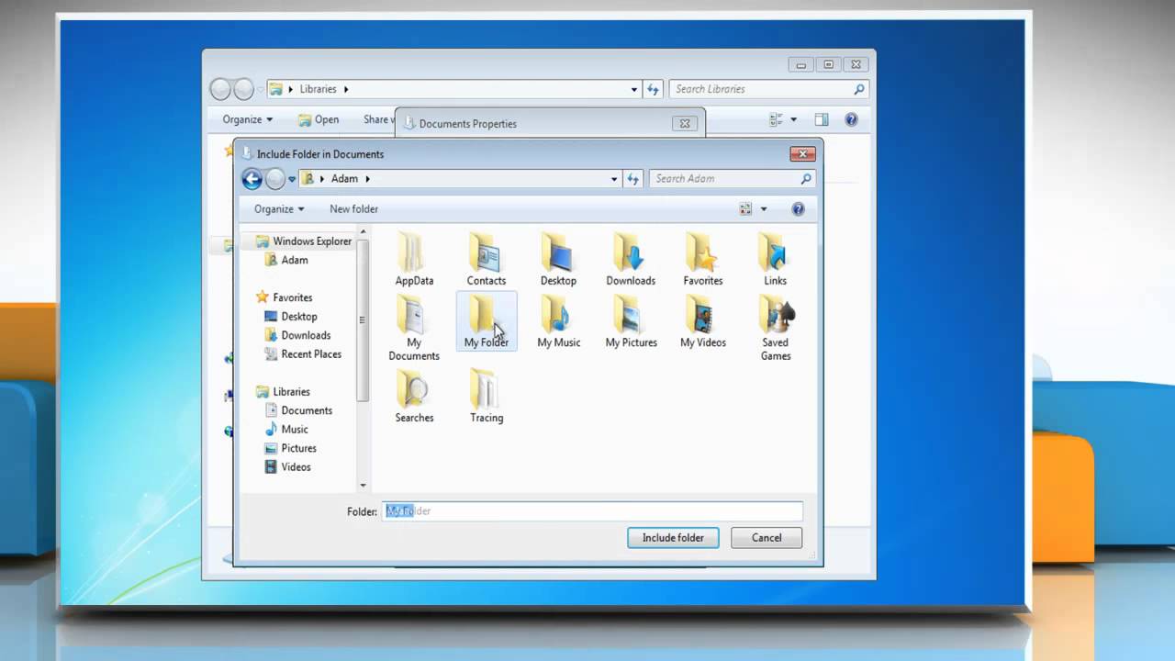
Task: Select Favorites in the navigation tree
Action: coord(285,297)
